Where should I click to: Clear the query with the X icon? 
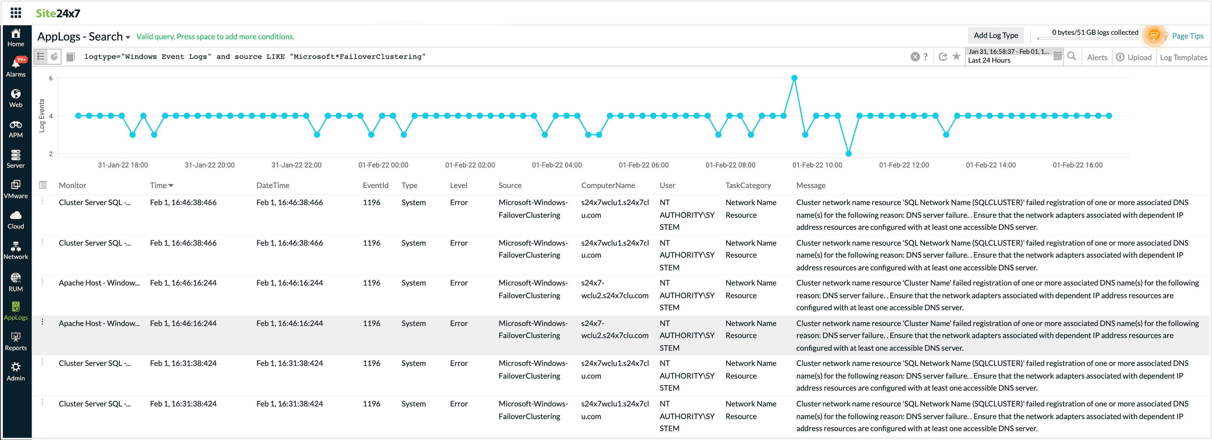click(x=915, y=57)
